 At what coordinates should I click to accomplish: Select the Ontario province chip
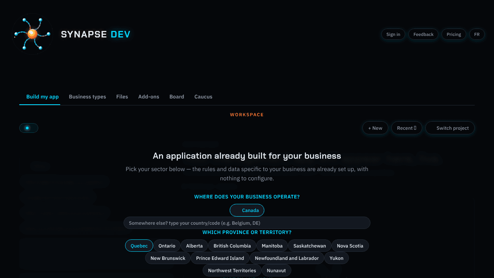click(167, 246)
